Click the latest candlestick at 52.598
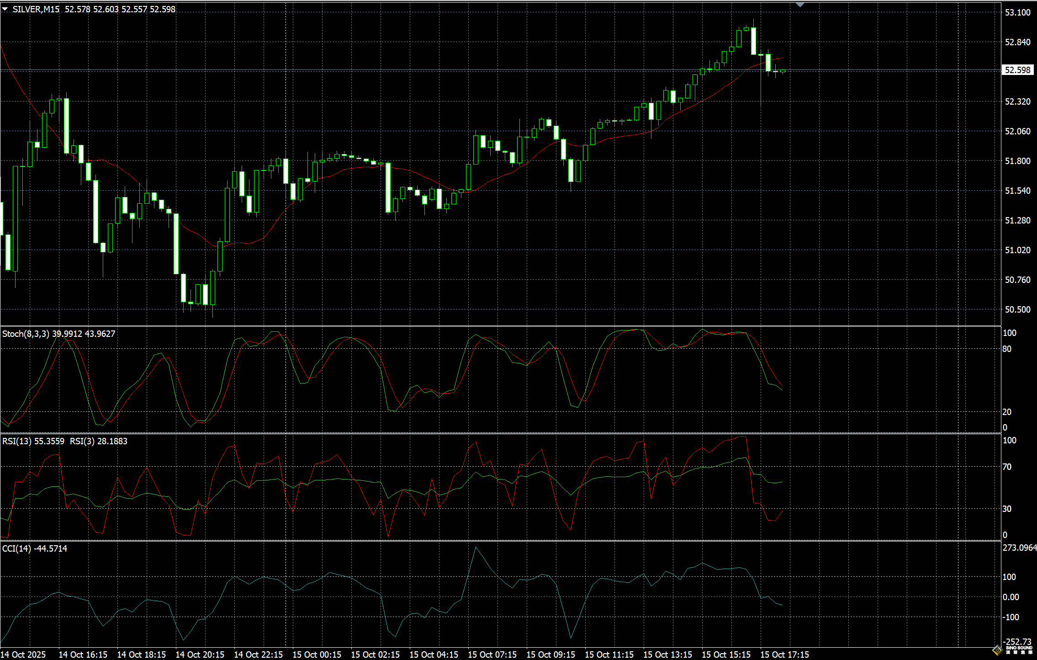 coord(783,71)
